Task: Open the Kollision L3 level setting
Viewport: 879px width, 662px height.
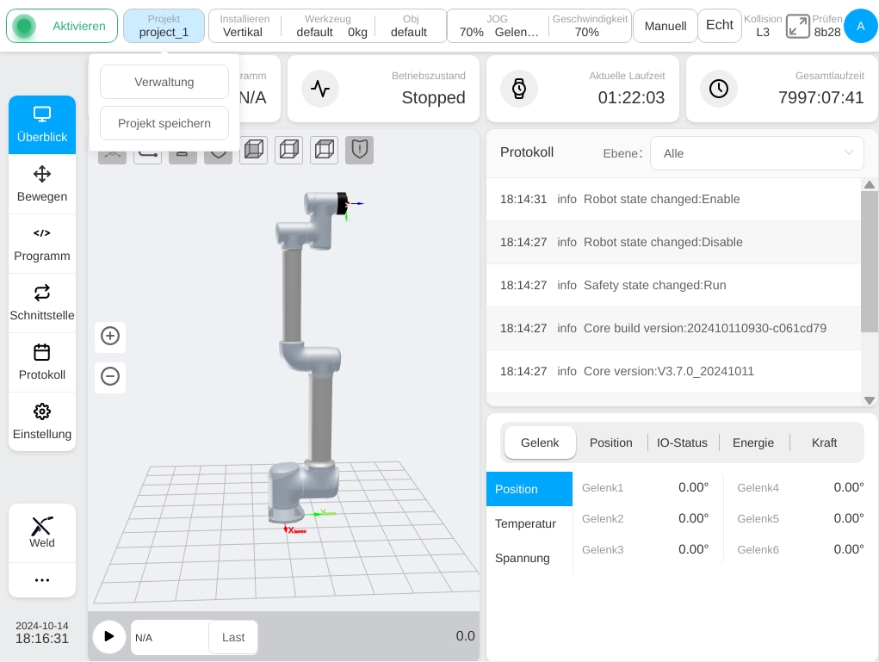Action: tap(763, 26)
